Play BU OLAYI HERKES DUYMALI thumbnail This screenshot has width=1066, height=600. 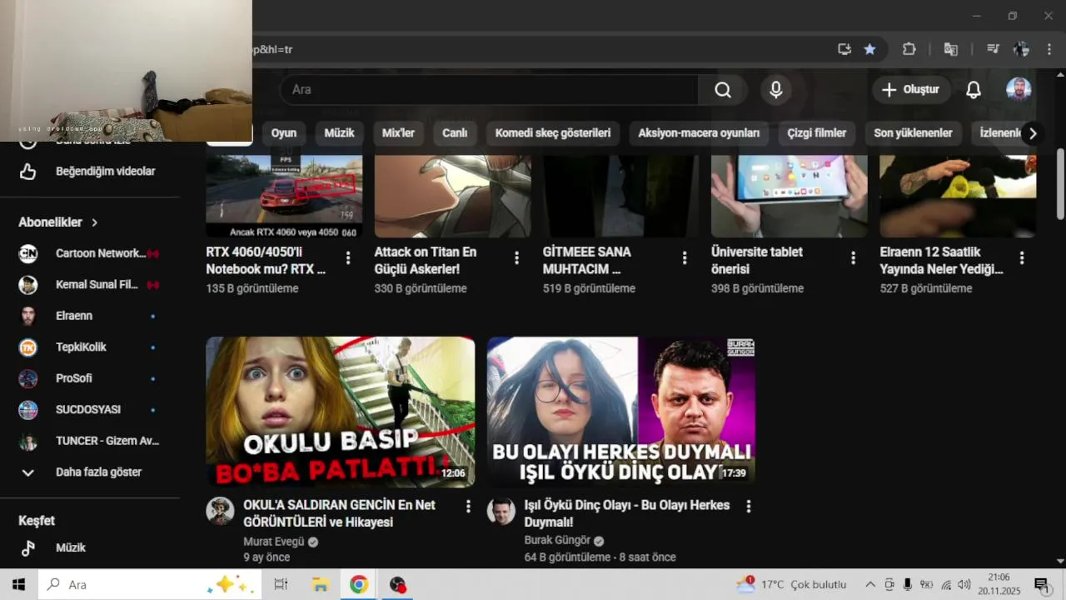pos(621,412)
